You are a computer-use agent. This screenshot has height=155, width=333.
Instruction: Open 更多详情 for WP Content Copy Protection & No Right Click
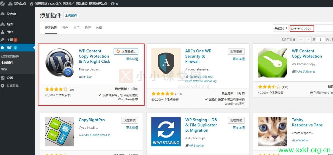coord(132,59)
